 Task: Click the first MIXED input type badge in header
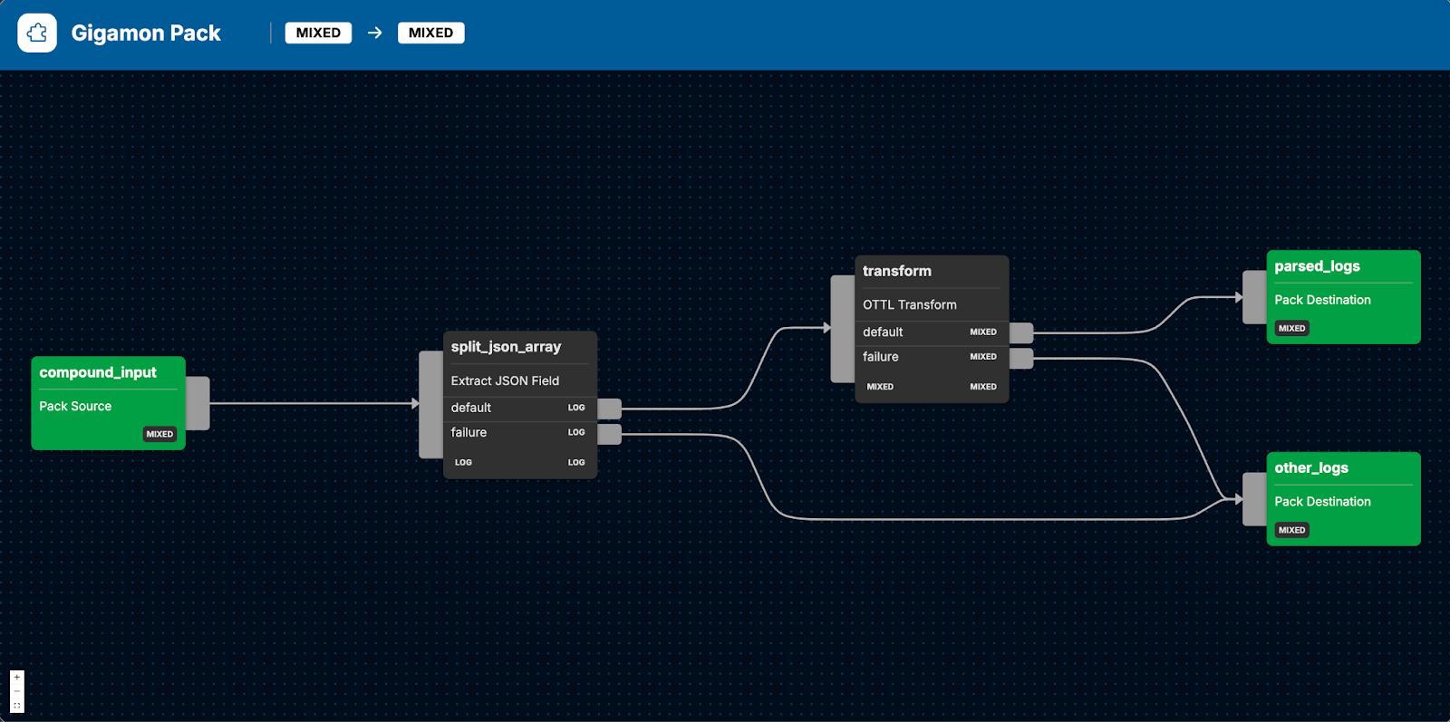(318, 34)
